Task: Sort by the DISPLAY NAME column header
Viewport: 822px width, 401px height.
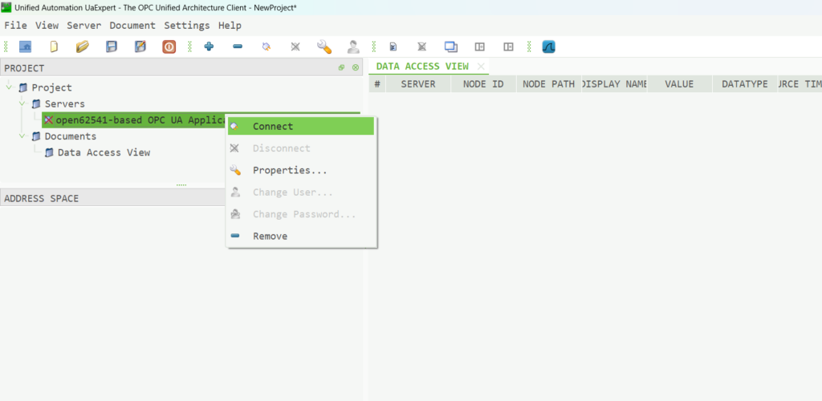Action: [614, 83]
